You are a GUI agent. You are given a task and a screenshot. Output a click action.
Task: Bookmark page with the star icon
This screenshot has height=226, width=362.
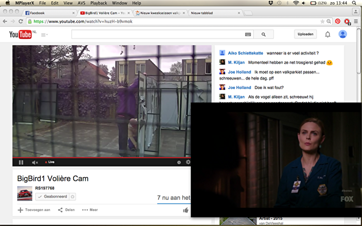tap(323, 21)
